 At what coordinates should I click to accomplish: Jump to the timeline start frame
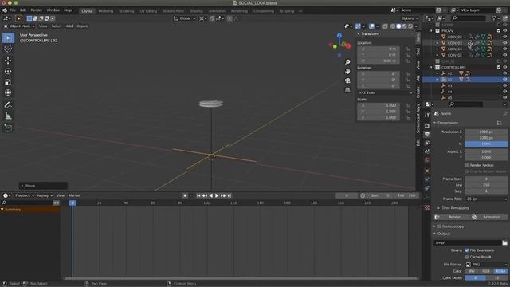point(198,195)
